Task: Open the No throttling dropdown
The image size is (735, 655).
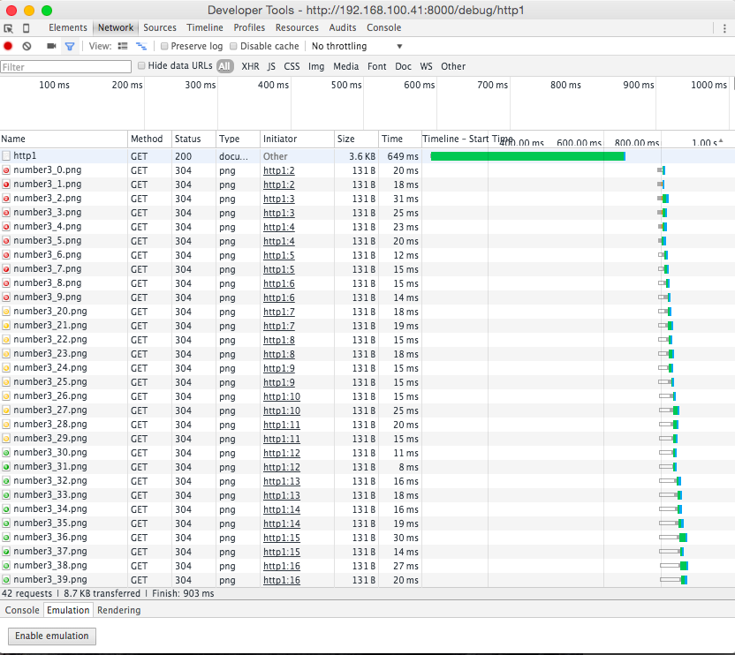Action: coord(357,46)
